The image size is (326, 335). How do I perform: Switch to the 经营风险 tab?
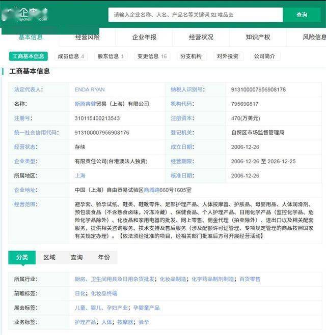[88, 37]
